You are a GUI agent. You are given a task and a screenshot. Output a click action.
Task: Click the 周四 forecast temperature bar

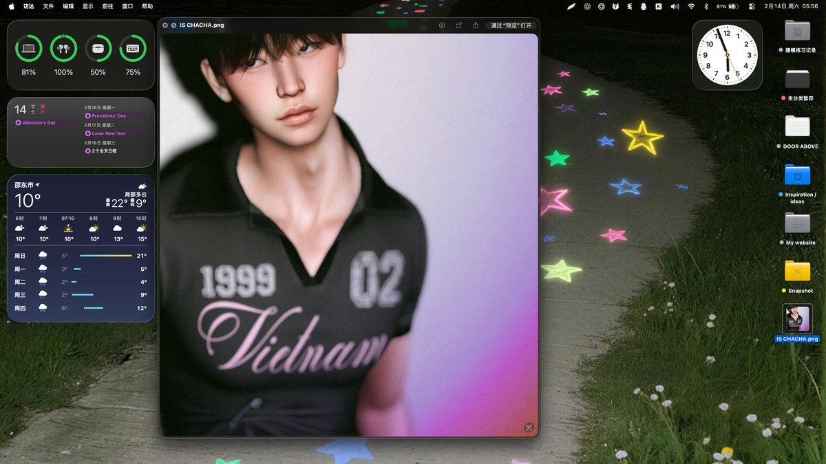click(x=94, y=308)
